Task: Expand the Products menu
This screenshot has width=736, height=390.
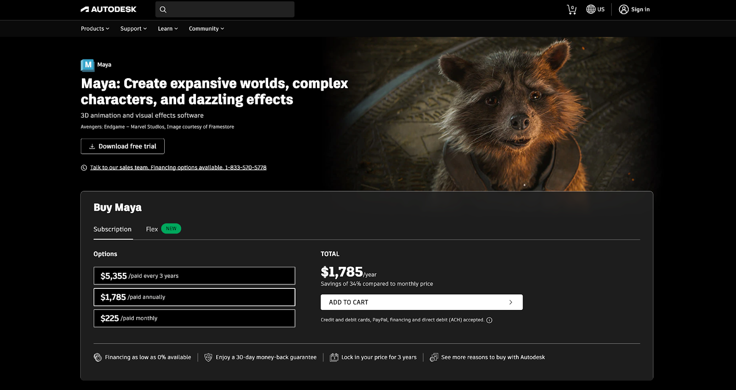Action: tap(95, 29)
